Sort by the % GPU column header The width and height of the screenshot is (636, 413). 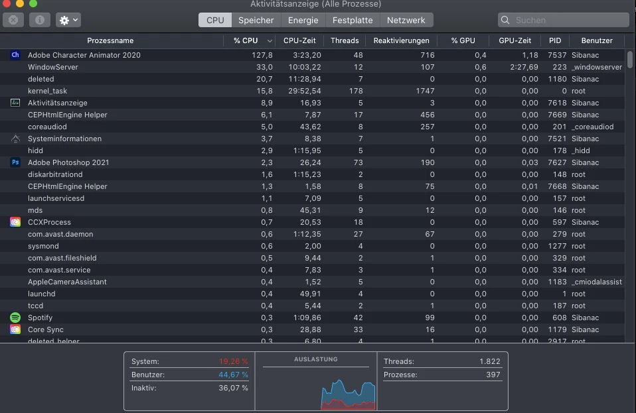463,40
